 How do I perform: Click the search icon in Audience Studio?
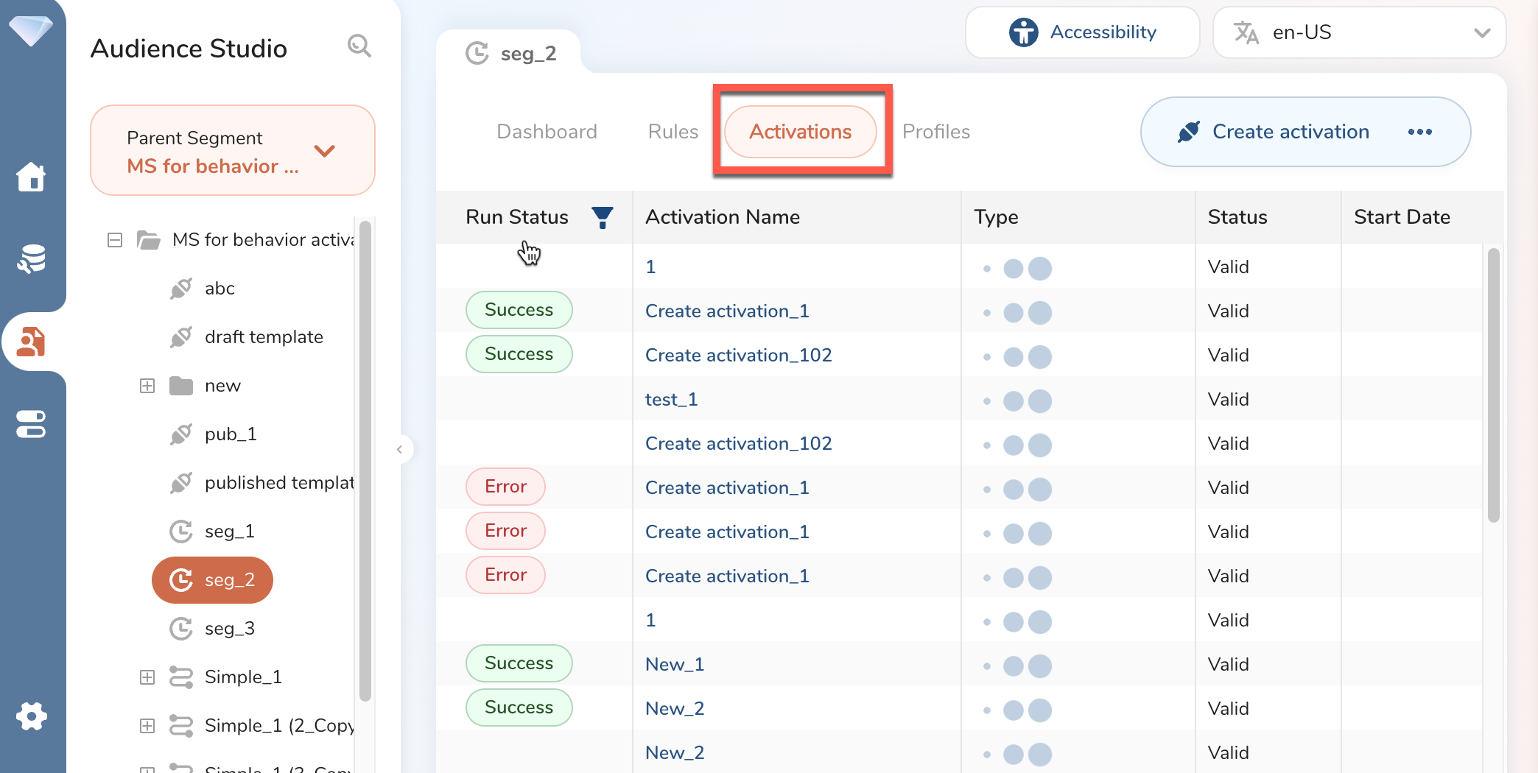pyautogui.click(x=359, y=46)
